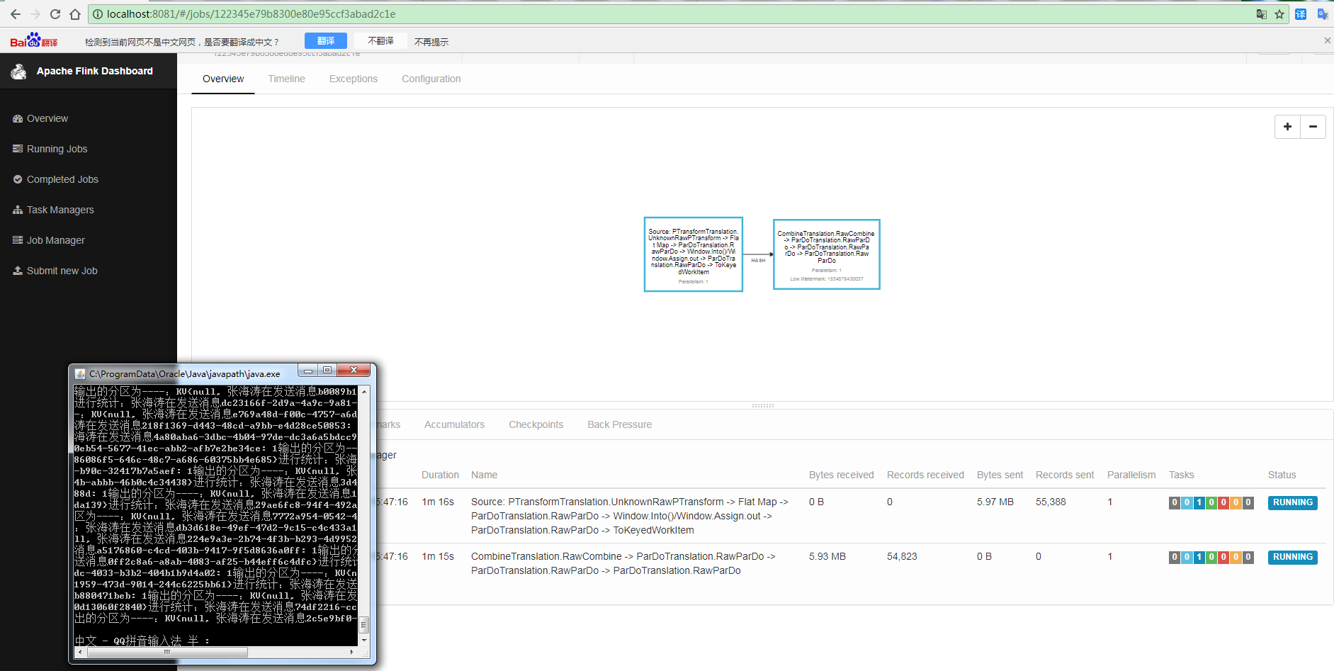1334x671 pixels.
Task: Click RUNNING status badge of CombineTranslation row
Action: [x=1292, y=557]
